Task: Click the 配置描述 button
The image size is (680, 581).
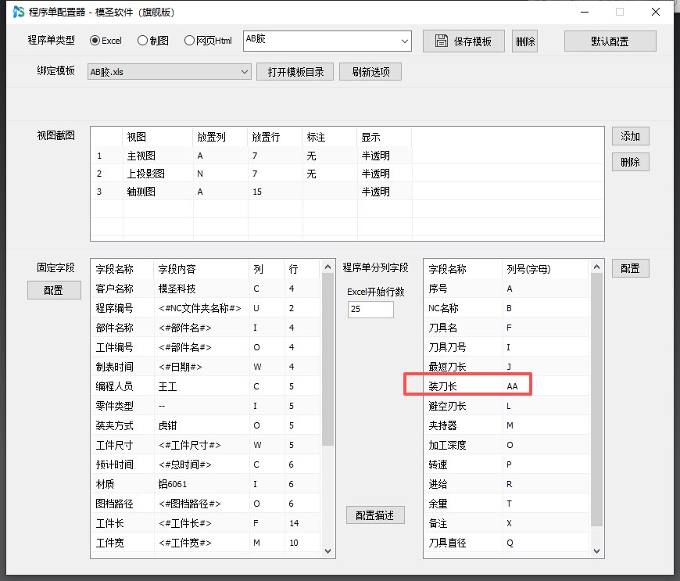Action: coord(375,515)
